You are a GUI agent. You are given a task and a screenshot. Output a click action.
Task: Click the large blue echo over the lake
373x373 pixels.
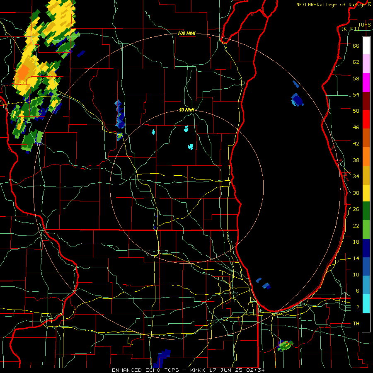point(297,100)
